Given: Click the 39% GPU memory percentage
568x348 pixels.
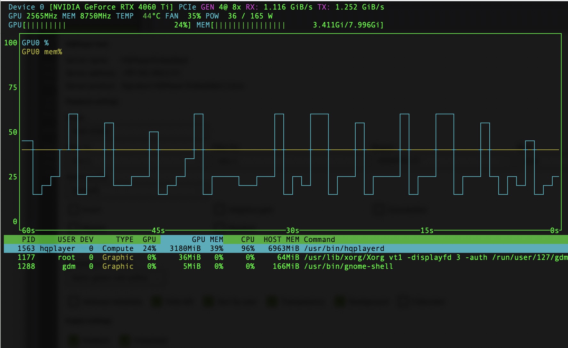Looking at the screenshot, I should click(x=217, y=248).
